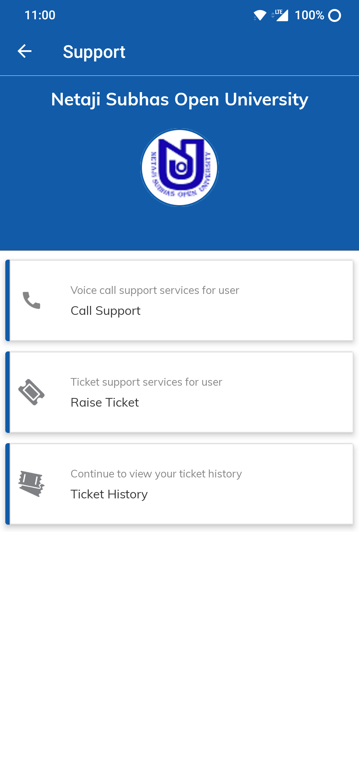Viewport: 359px width, 778px height.
Task: Open the Call Support option
Action: (x=106, y=311)
